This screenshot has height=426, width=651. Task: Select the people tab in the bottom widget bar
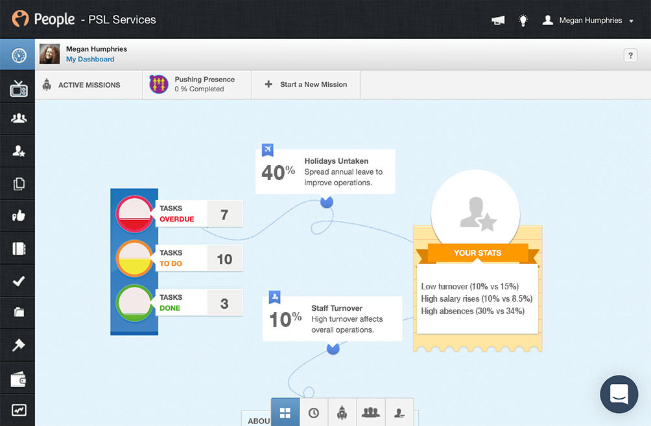tap(370, 412)
